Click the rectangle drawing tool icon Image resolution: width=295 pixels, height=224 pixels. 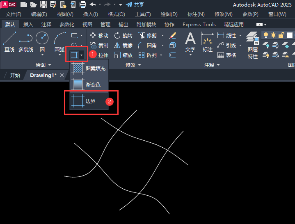pos(74,35)
